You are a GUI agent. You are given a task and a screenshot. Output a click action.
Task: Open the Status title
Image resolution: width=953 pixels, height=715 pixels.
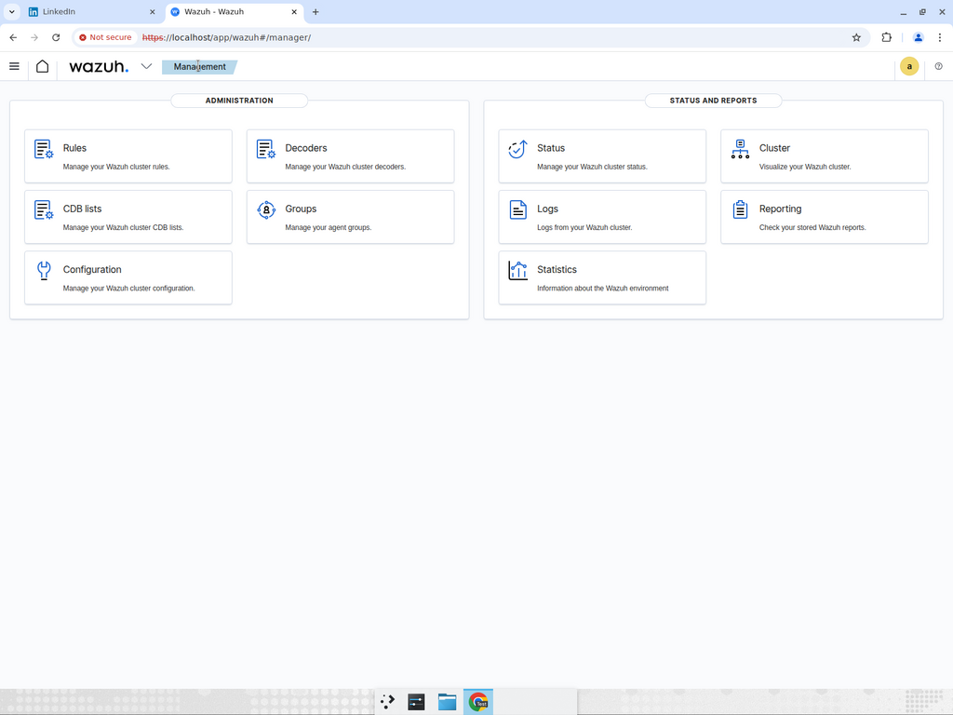[551, 148]
